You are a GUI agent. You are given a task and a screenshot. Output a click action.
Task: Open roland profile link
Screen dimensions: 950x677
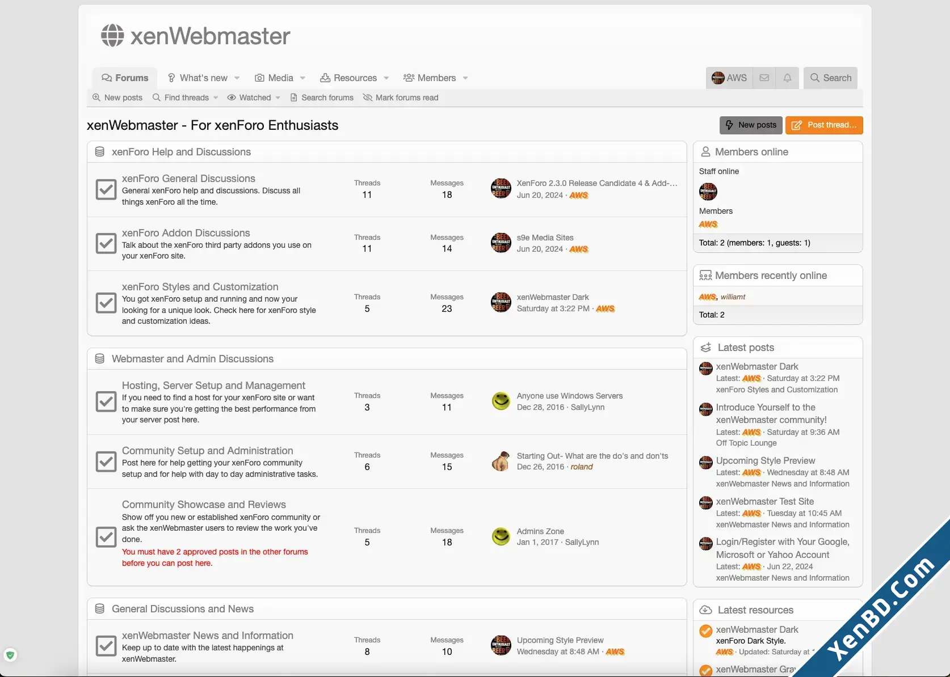point(582,467)
